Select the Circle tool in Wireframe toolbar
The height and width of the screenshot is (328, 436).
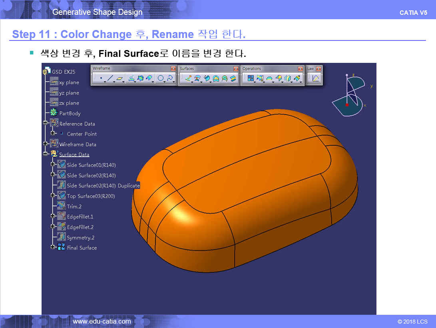(x=160, y=79)
